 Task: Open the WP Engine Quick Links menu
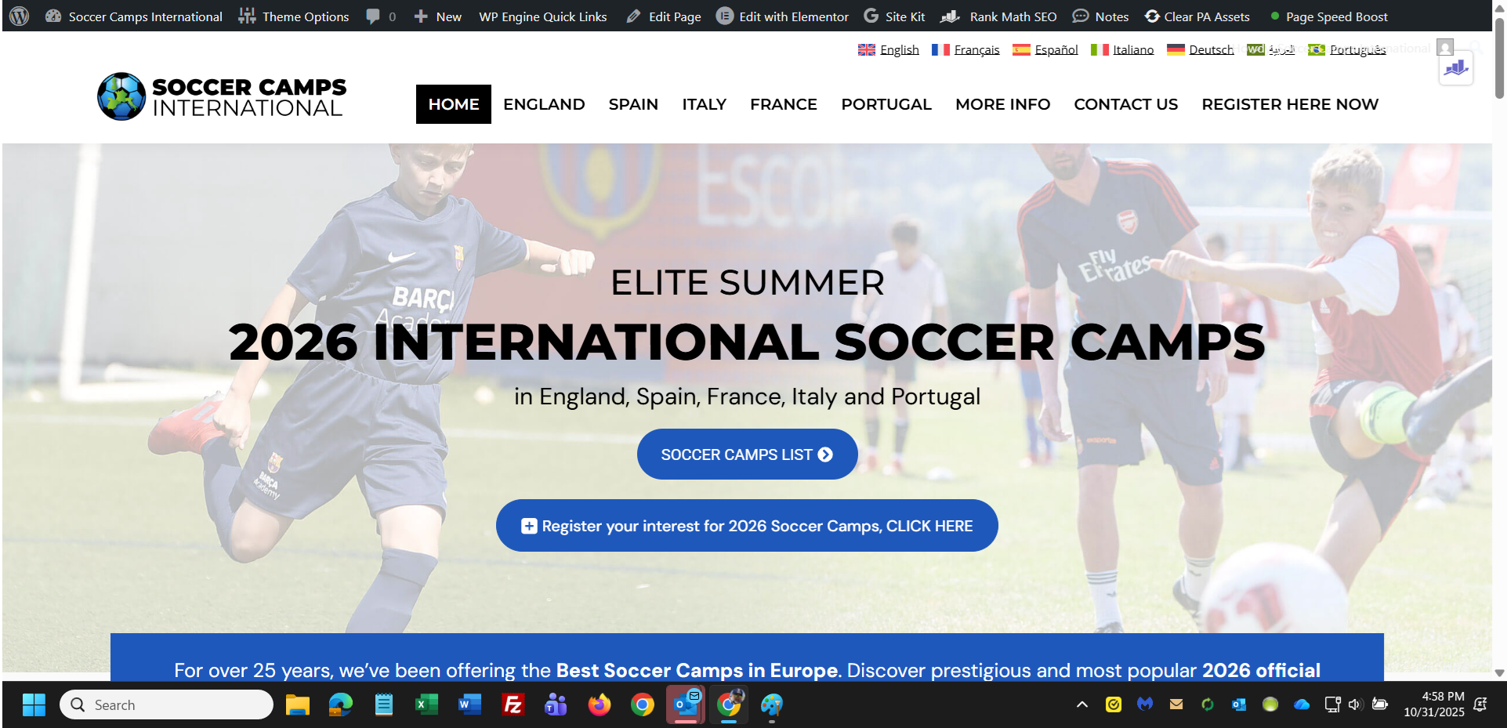tap(543, 16)
